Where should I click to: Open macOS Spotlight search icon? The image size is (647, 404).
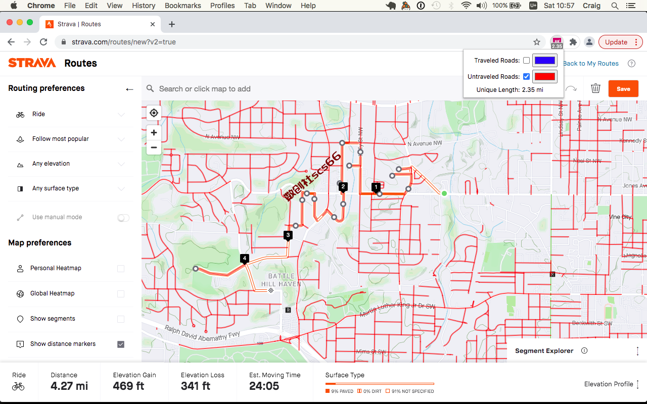point(615,6)
